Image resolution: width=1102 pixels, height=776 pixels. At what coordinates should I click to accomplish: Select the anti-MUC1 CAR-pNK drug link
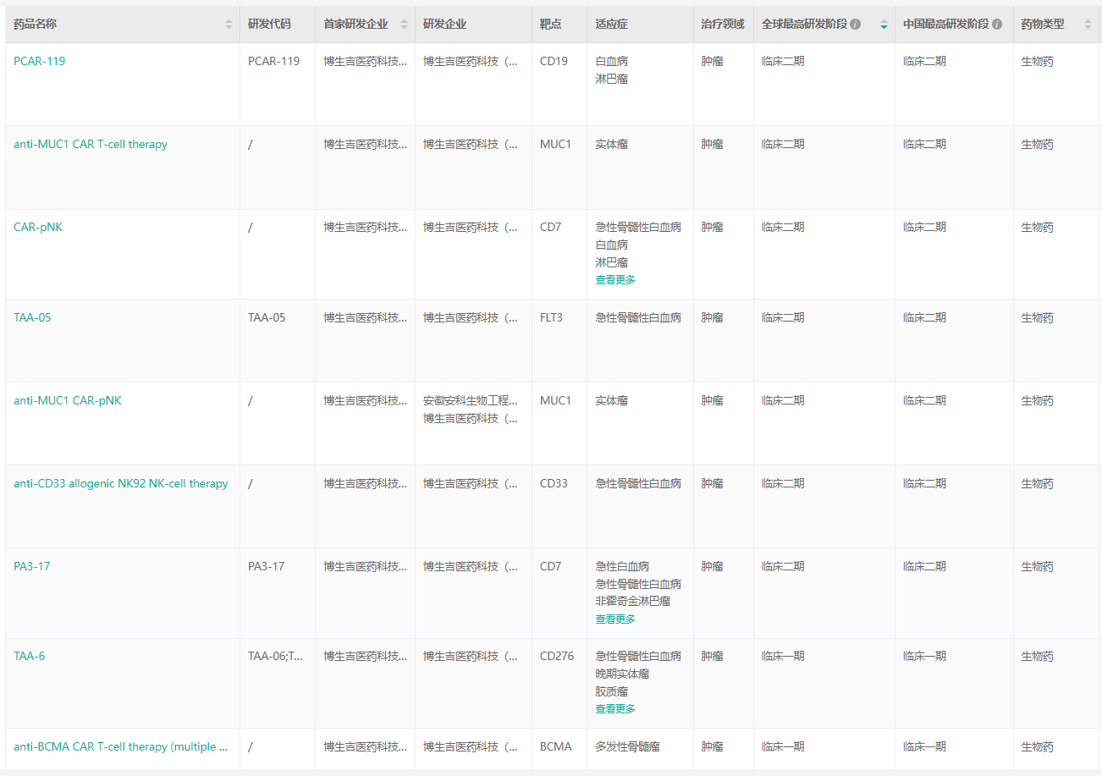(x=68, y=400)
